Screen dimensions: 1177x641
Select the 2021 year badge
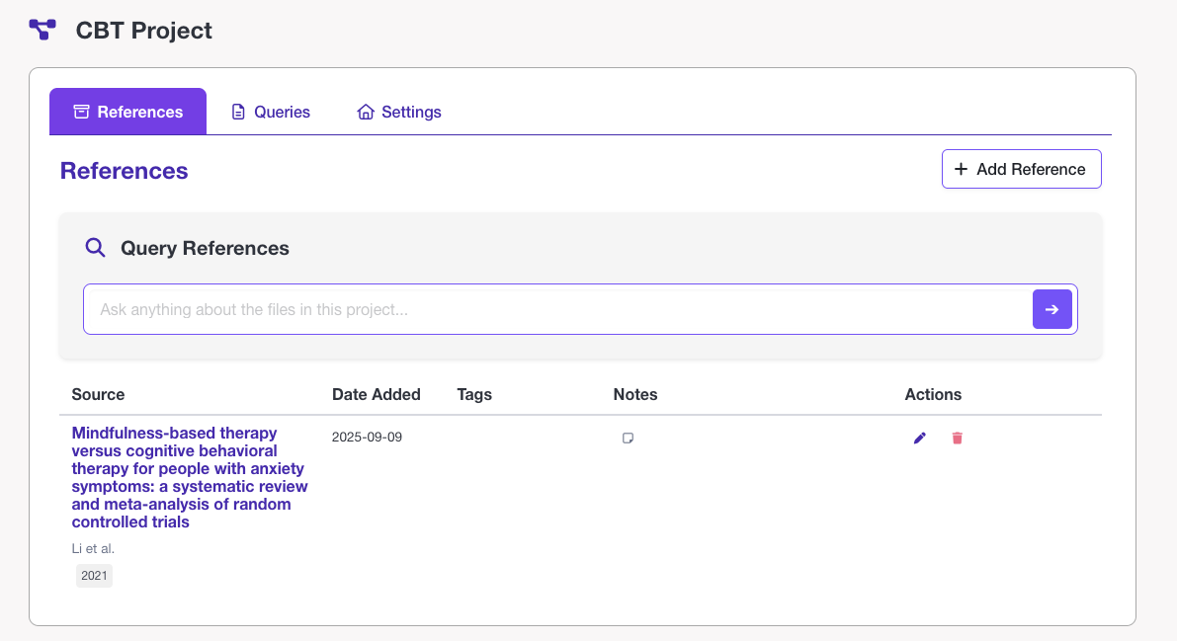[94, 576]
